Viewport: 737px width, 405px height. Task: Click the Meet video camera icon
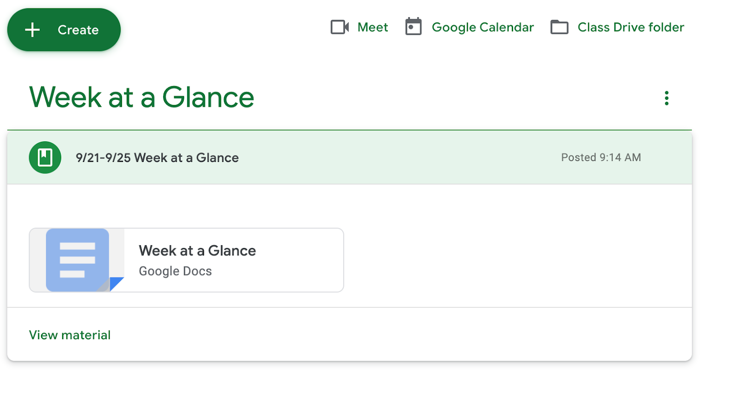click(x=340, y=27)
